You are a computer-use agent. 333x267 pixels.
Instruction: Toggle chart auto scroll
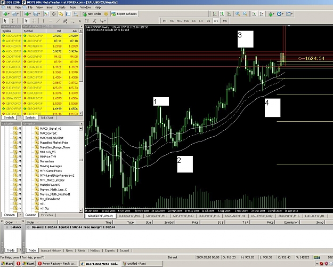tap(254, 14)
